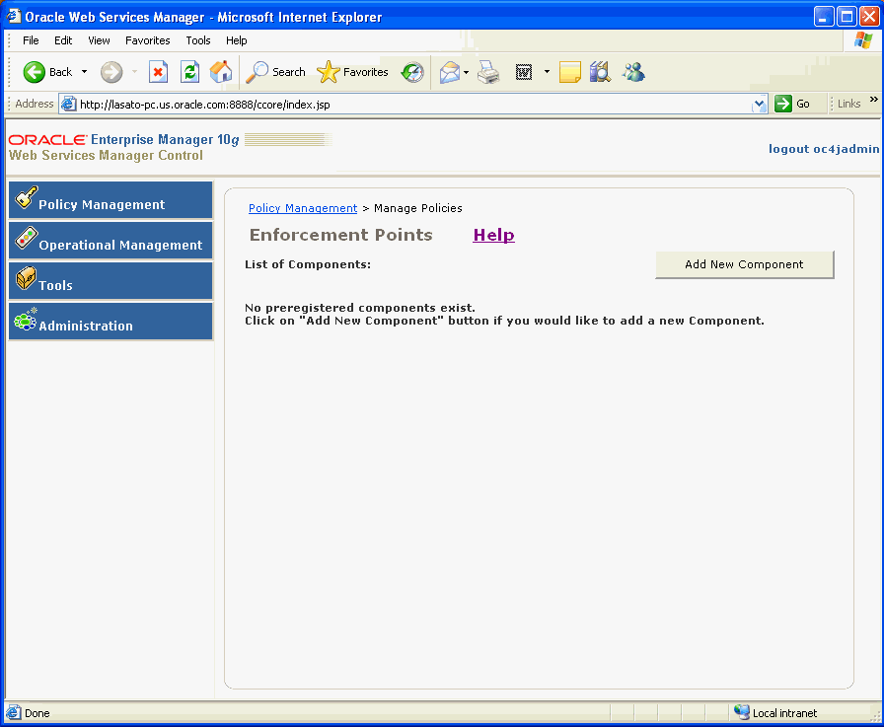Select the 'Enforcement Points' heading text
884x727 pixels.
341,235
